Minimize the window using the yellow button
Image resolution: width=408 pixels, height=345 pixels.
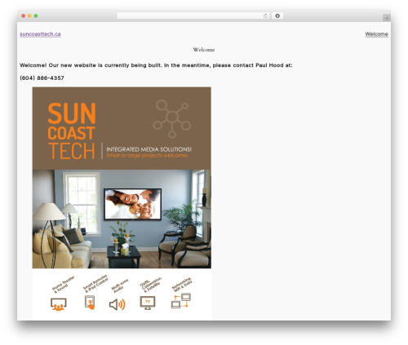point(29,15)
